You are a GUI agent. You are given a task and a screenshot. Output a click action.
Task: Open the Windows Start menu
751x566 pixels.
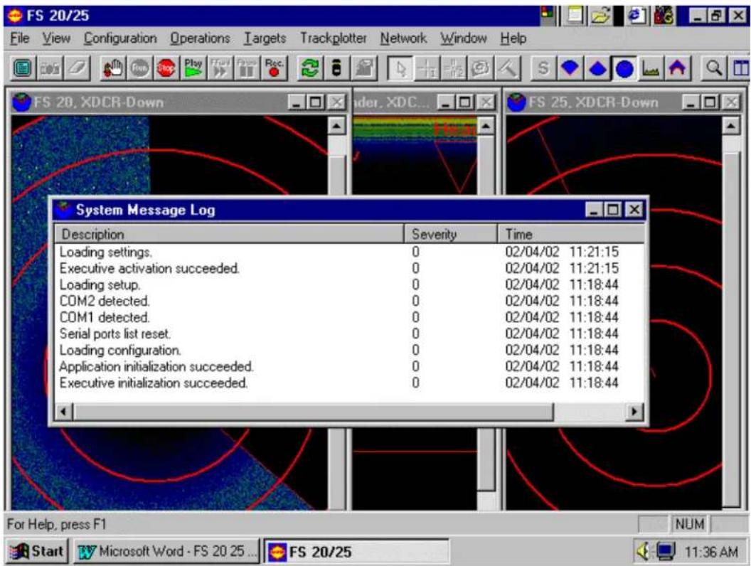(38, 551)
